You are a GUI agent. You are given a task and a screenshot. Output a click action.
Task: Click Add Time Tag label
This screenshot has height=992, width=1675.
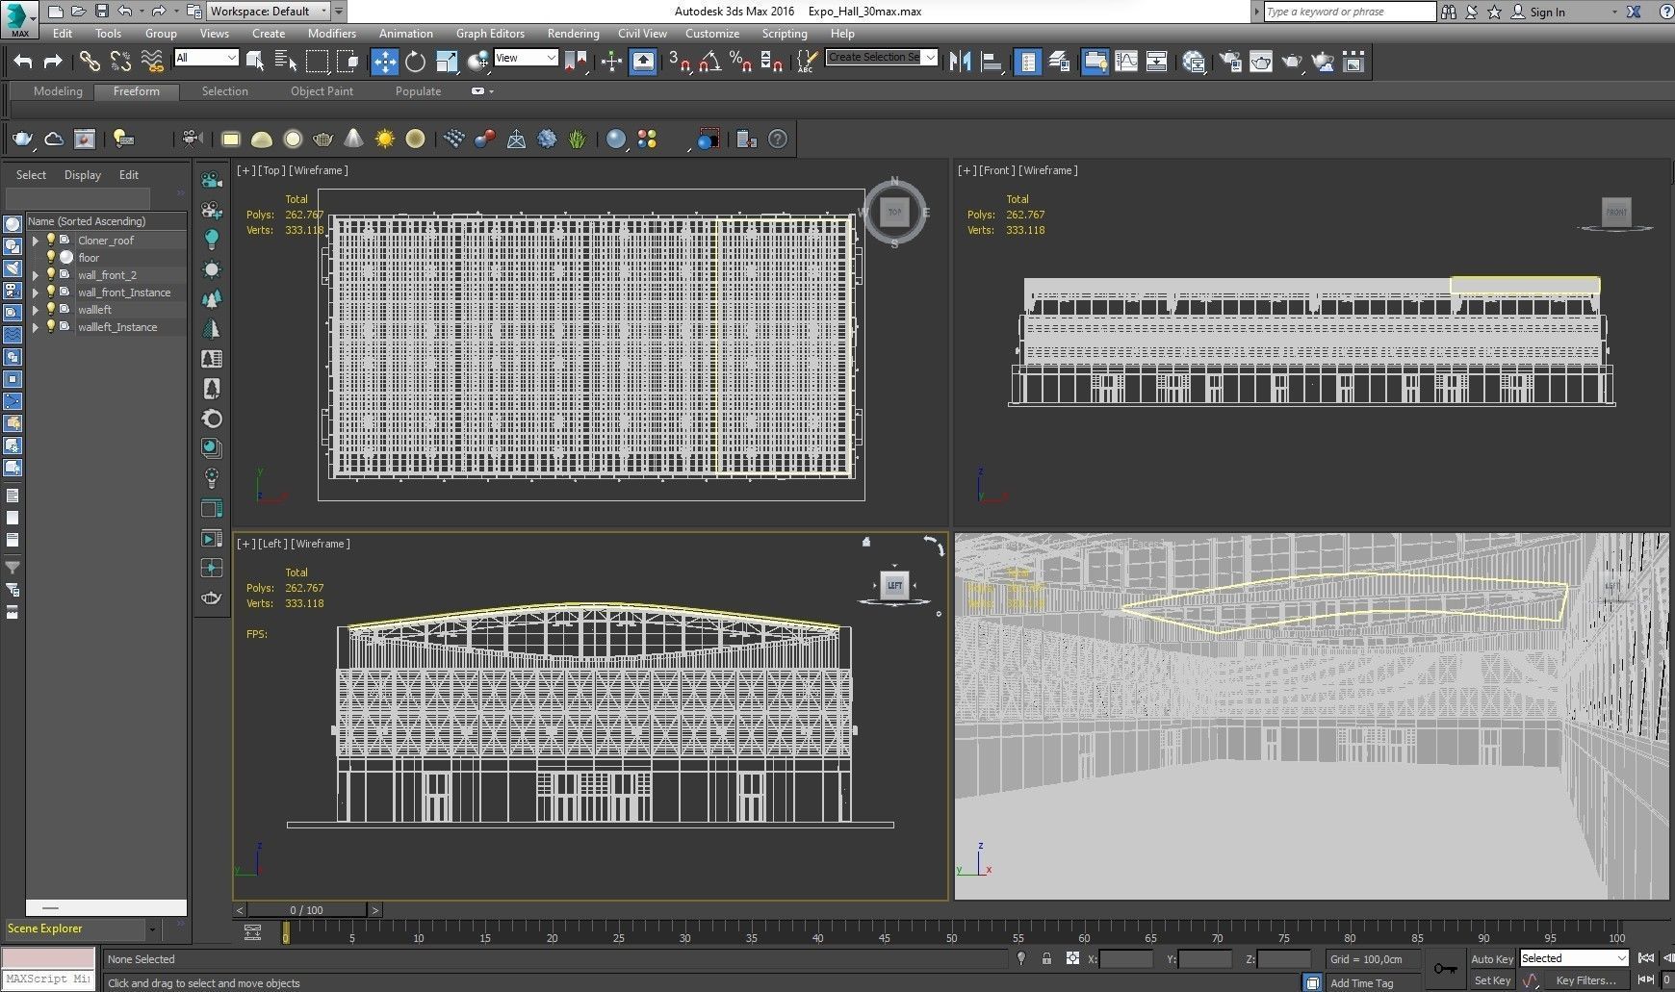tap(1361, 982)
